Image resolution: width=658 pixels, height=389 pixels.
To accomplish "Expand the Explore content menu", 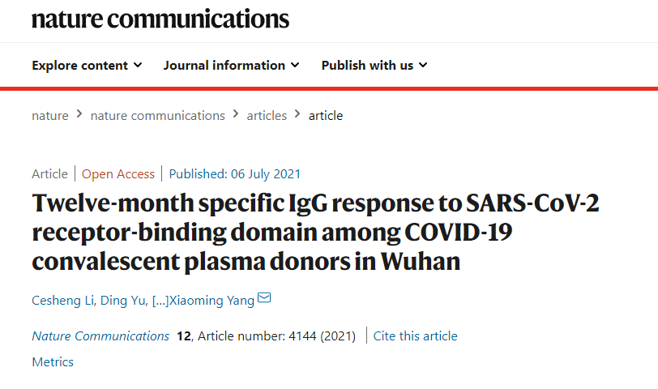I will 87,66.
